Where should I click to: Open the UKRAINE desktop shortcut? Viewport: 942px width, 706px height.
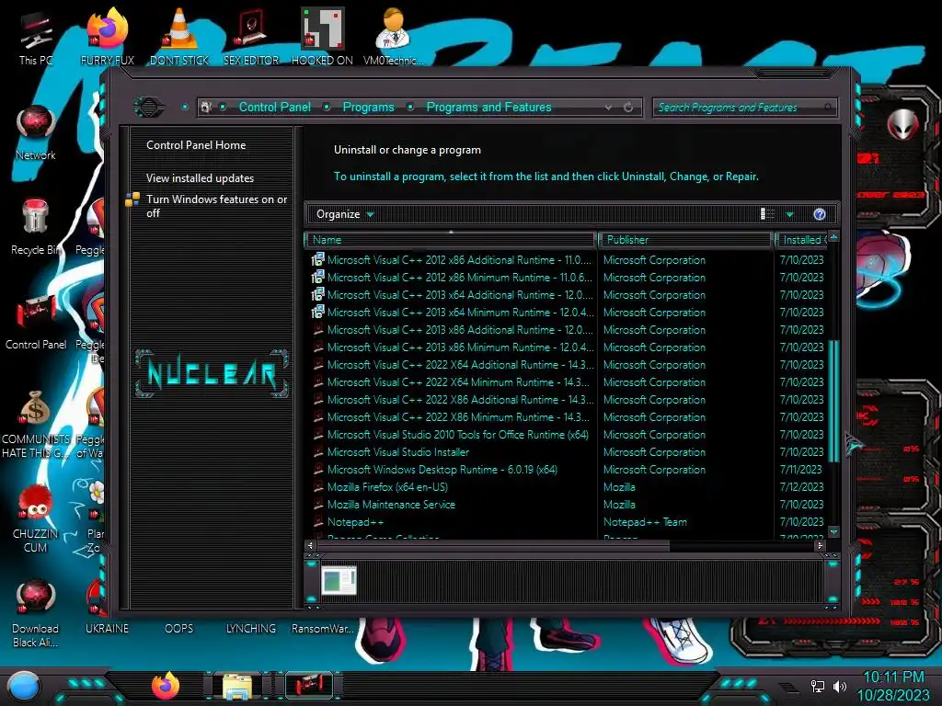coord(107,629)
